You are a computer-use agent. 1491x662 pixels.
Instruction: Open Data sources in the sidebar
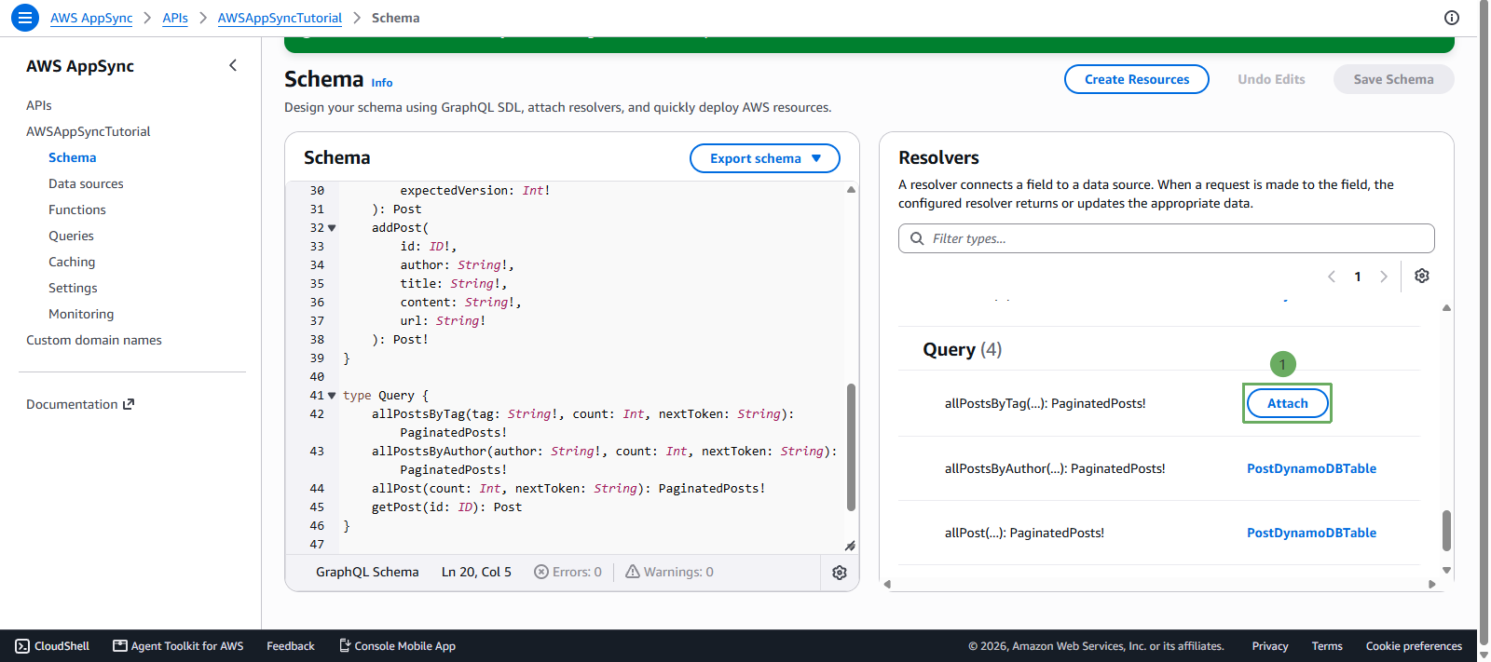86,183
